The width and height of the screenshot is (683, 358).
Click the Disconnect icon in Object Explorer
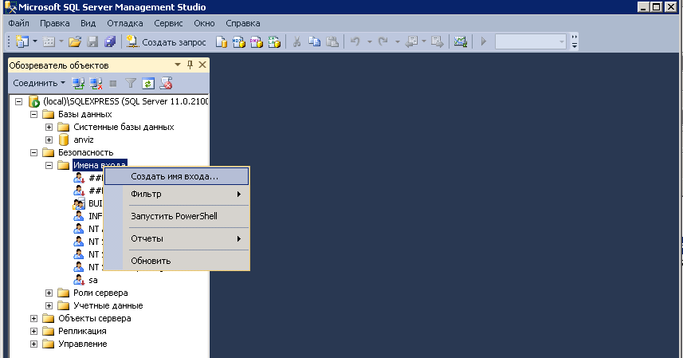point(96,83)
